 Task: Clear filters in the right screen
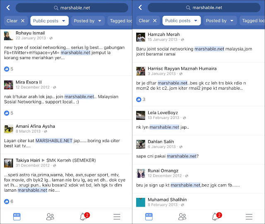148,21
